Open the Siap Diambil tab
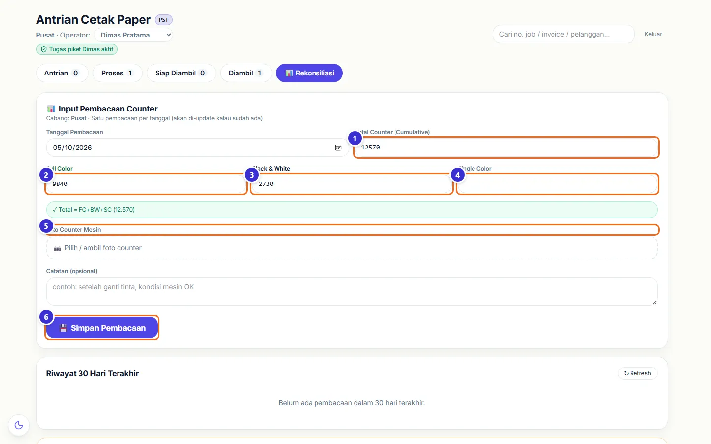Screen dimensions: 711x444 [181, 73]
